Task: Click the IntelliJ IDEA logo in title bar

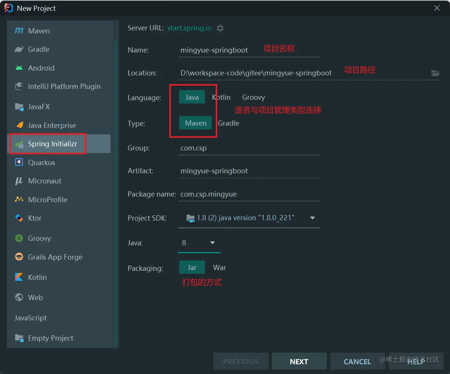Action: tap(9, 8)
